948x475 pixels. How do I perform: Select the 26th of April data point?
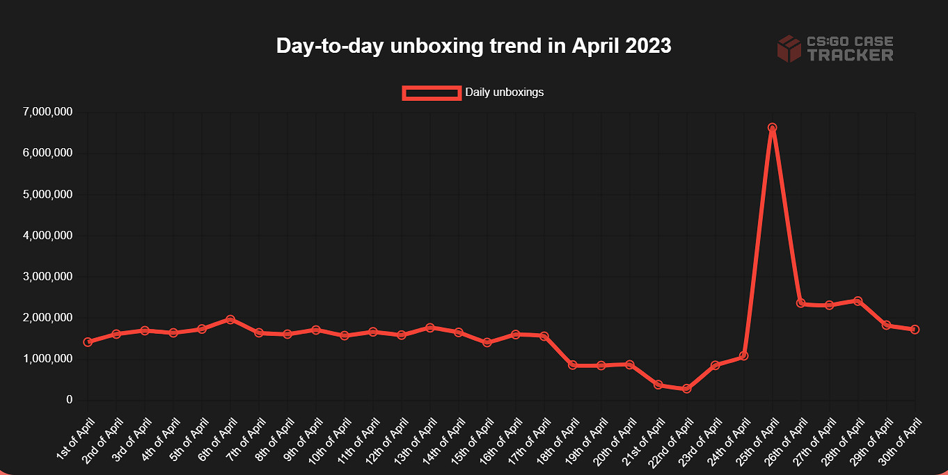tap(801, 303)
